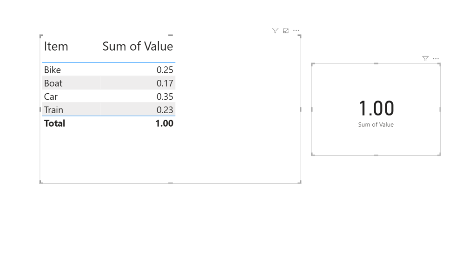
Task: Select the Bike row in the table
Action: click(x=53, y=70)
